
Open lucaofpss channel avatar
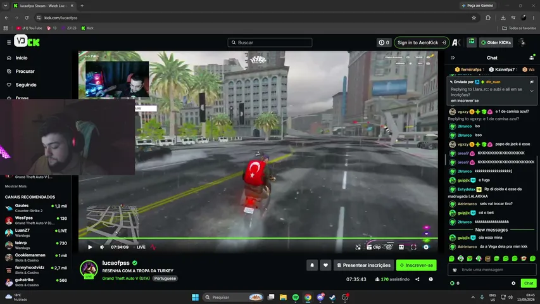coord(89,269)
